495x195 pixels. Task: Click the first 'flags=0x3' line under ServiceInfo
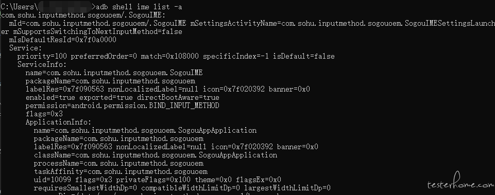click(x=44, y=114)
